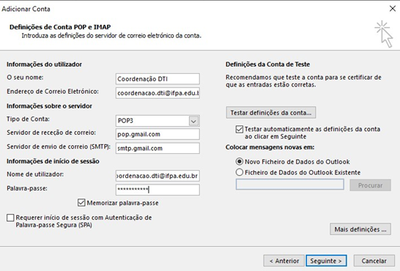Click the Palavra-passe field
400x271 pixels.
pos(158,190)
